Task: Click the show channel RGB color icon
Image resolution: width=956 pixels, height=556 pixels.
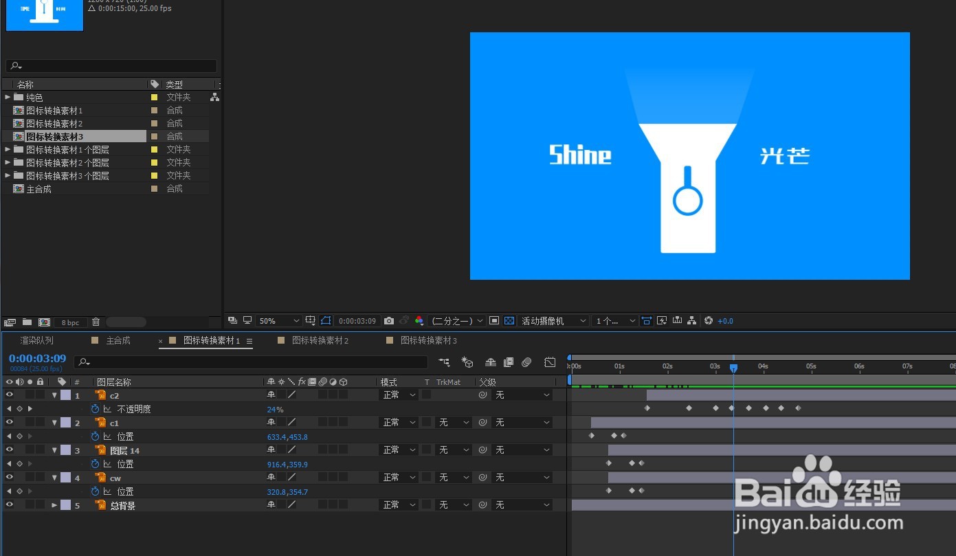Action: [x=419, y=320]
